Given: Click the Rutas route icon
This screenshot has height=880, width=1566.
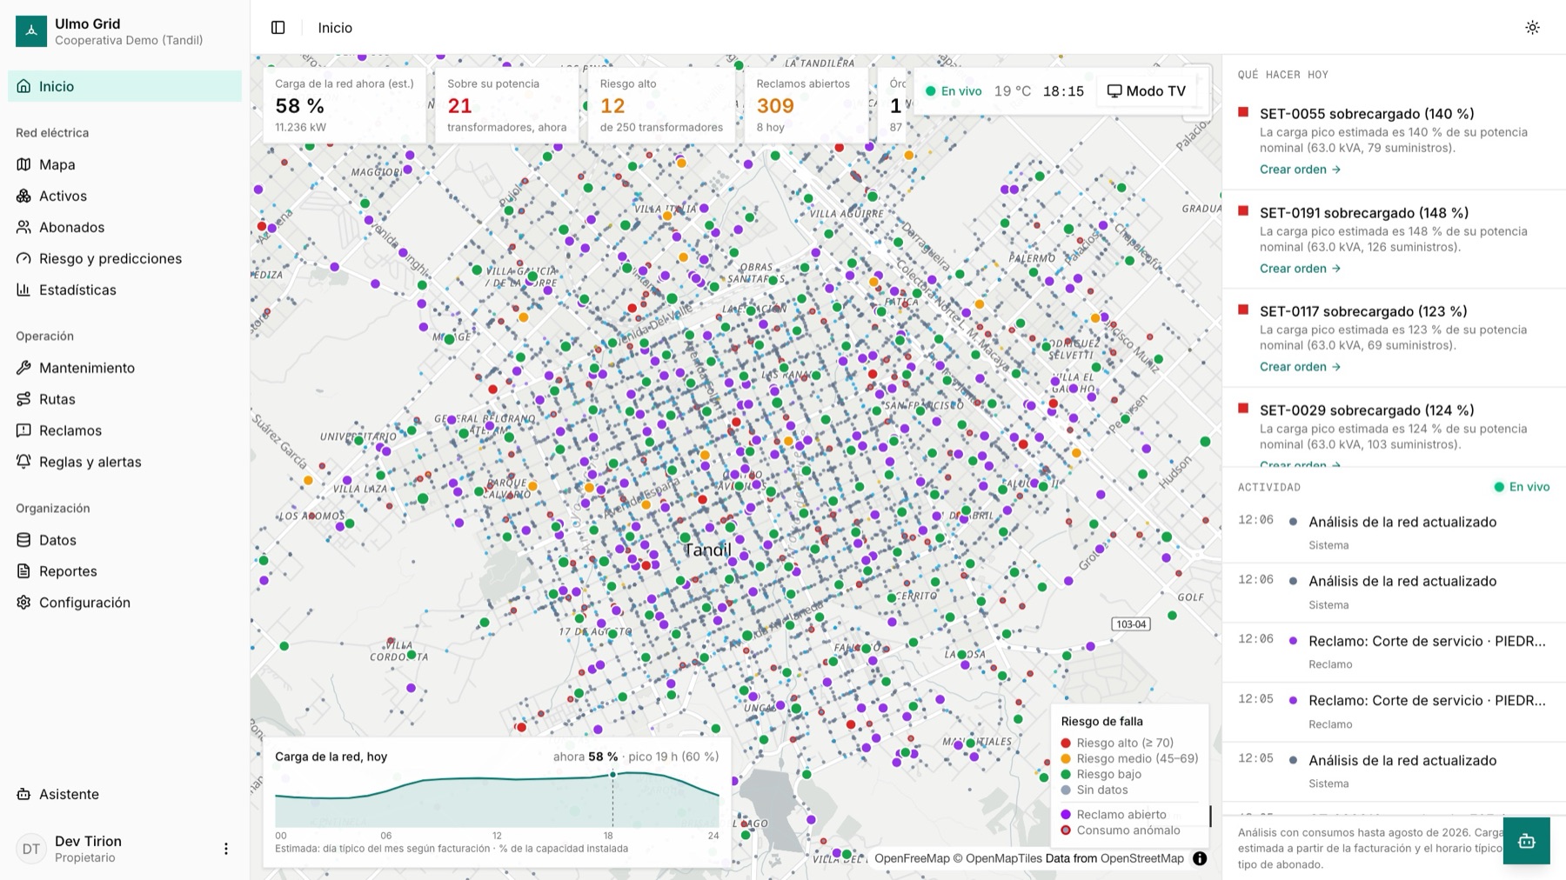Looking at the screenshot, I should click(23, 399).
